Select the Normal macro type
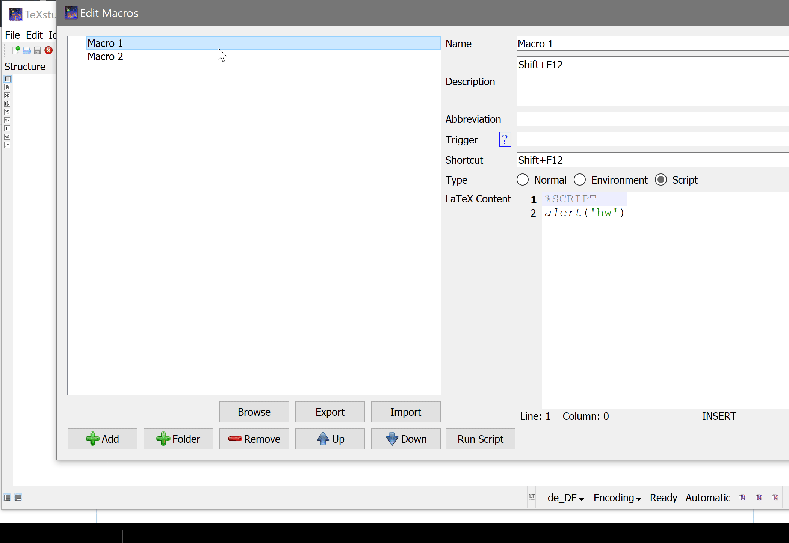The image size is (789, 543). click(523, 179)
